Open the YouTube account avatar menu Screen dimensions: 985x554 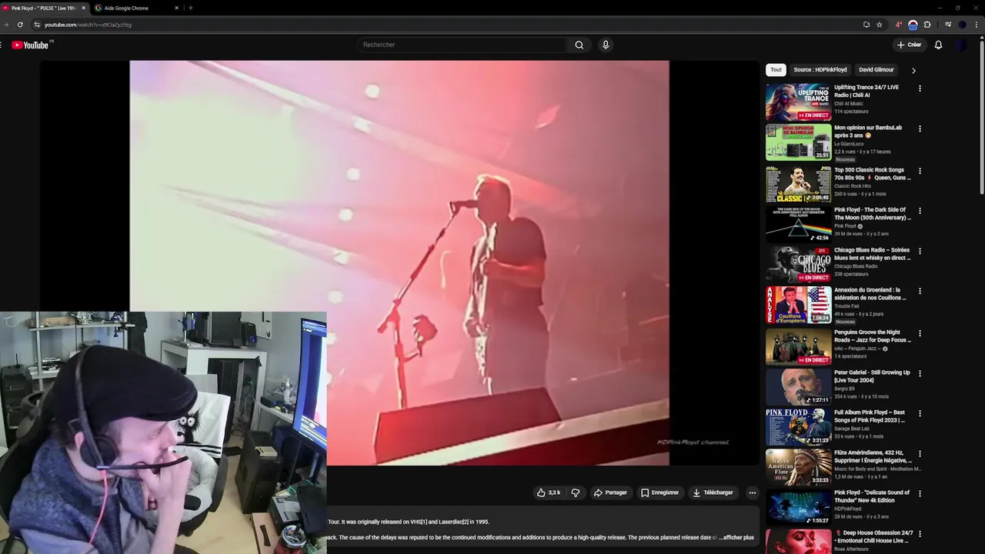point(961,45)
